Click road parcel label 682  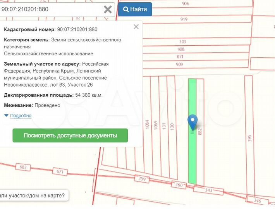(23, 167)
